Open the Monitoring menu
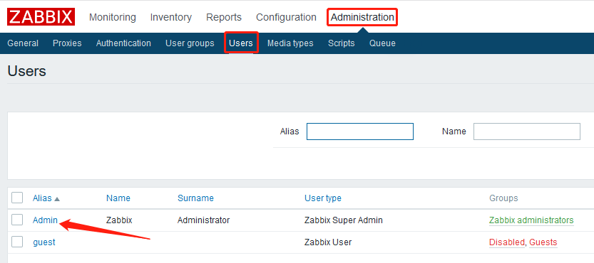Image resolution: width=594 pixels, height=263 pixels. click(113, 17)
